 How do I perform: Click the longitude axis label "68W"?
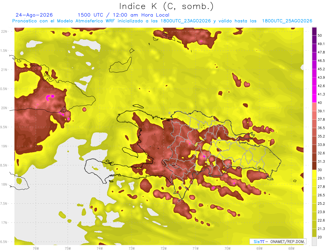[x=291, y=248]
